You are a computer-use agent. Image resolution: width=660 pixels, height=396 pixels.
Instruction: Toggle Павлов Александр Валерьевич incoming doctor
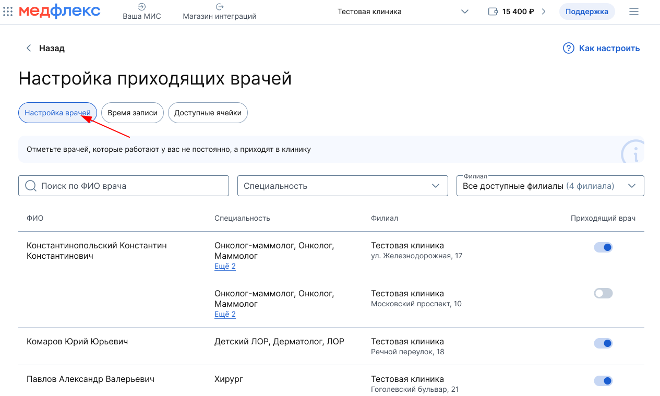tap(603, 381)
